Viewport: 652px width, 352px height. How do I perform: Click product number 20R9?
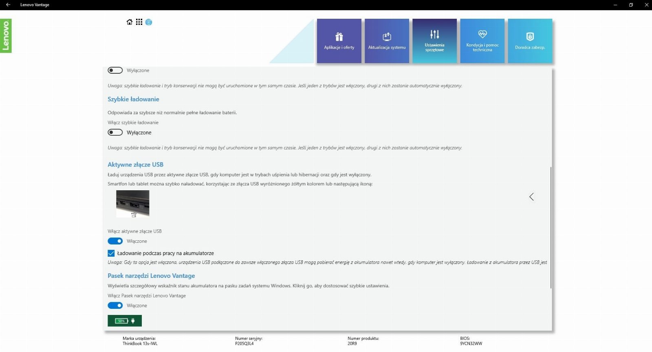pyautogui.click(x=352, y=343)
